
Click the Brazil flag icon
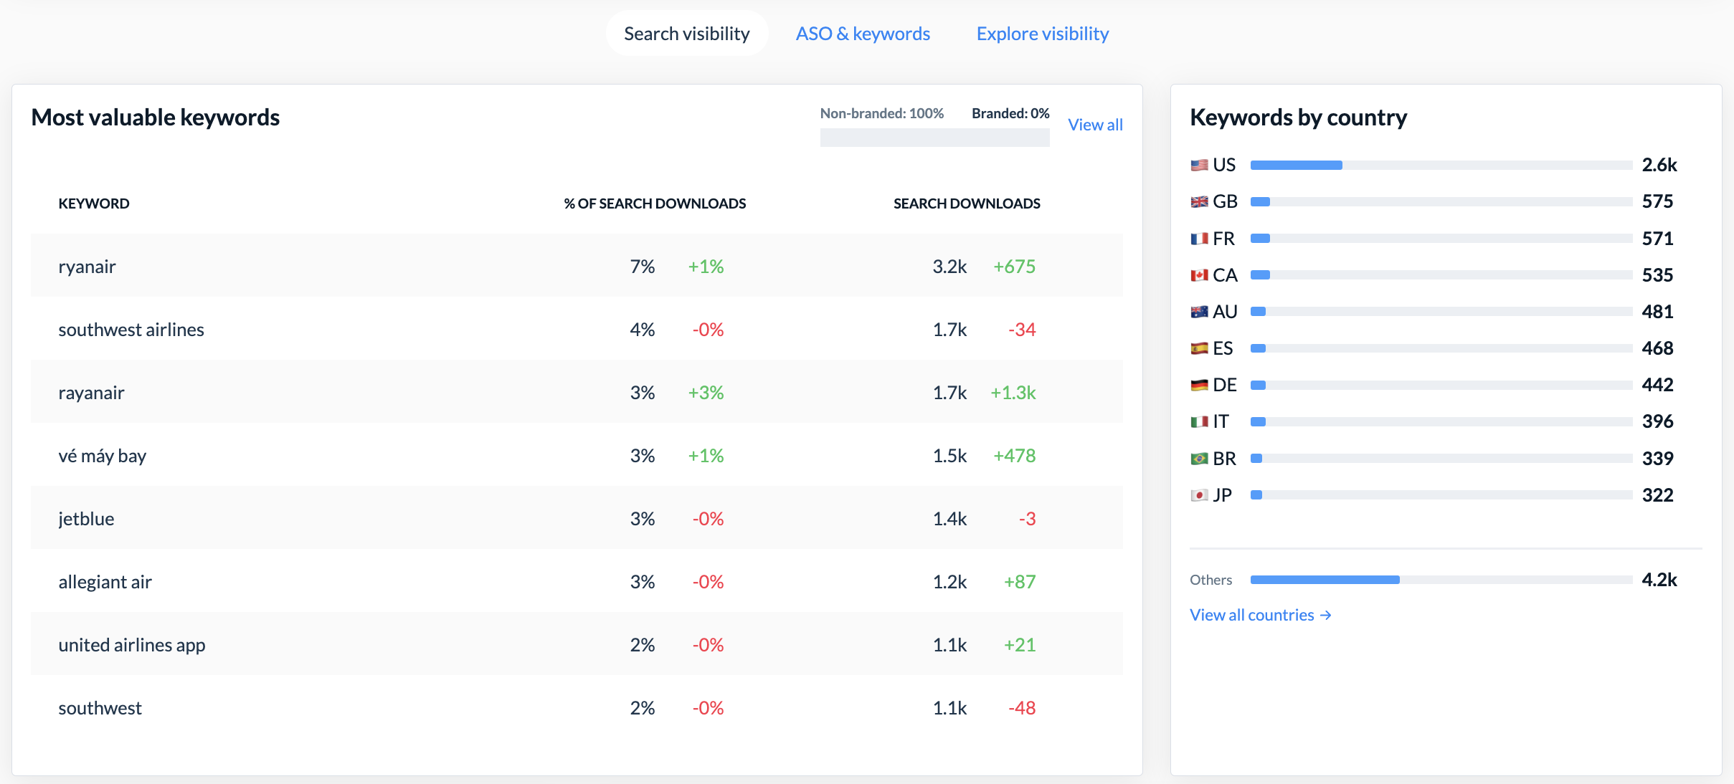[x=1199, y=459]
